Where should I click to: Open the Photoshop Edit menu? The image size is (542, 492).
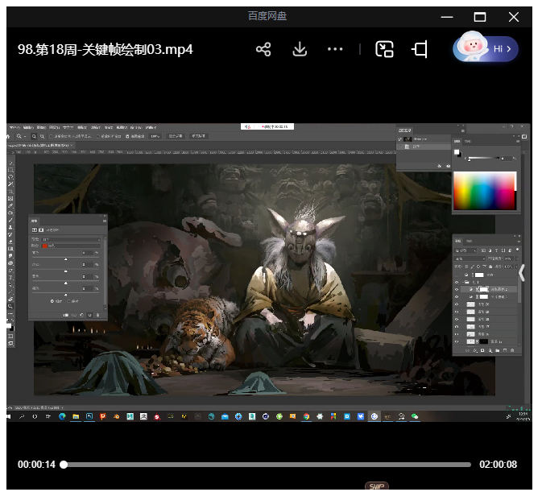(28, 127)
